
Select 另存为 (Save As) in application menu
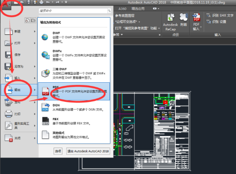pos(20,67)
